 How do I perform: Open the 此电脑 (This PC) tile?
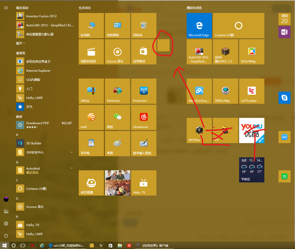click(91, 26)
